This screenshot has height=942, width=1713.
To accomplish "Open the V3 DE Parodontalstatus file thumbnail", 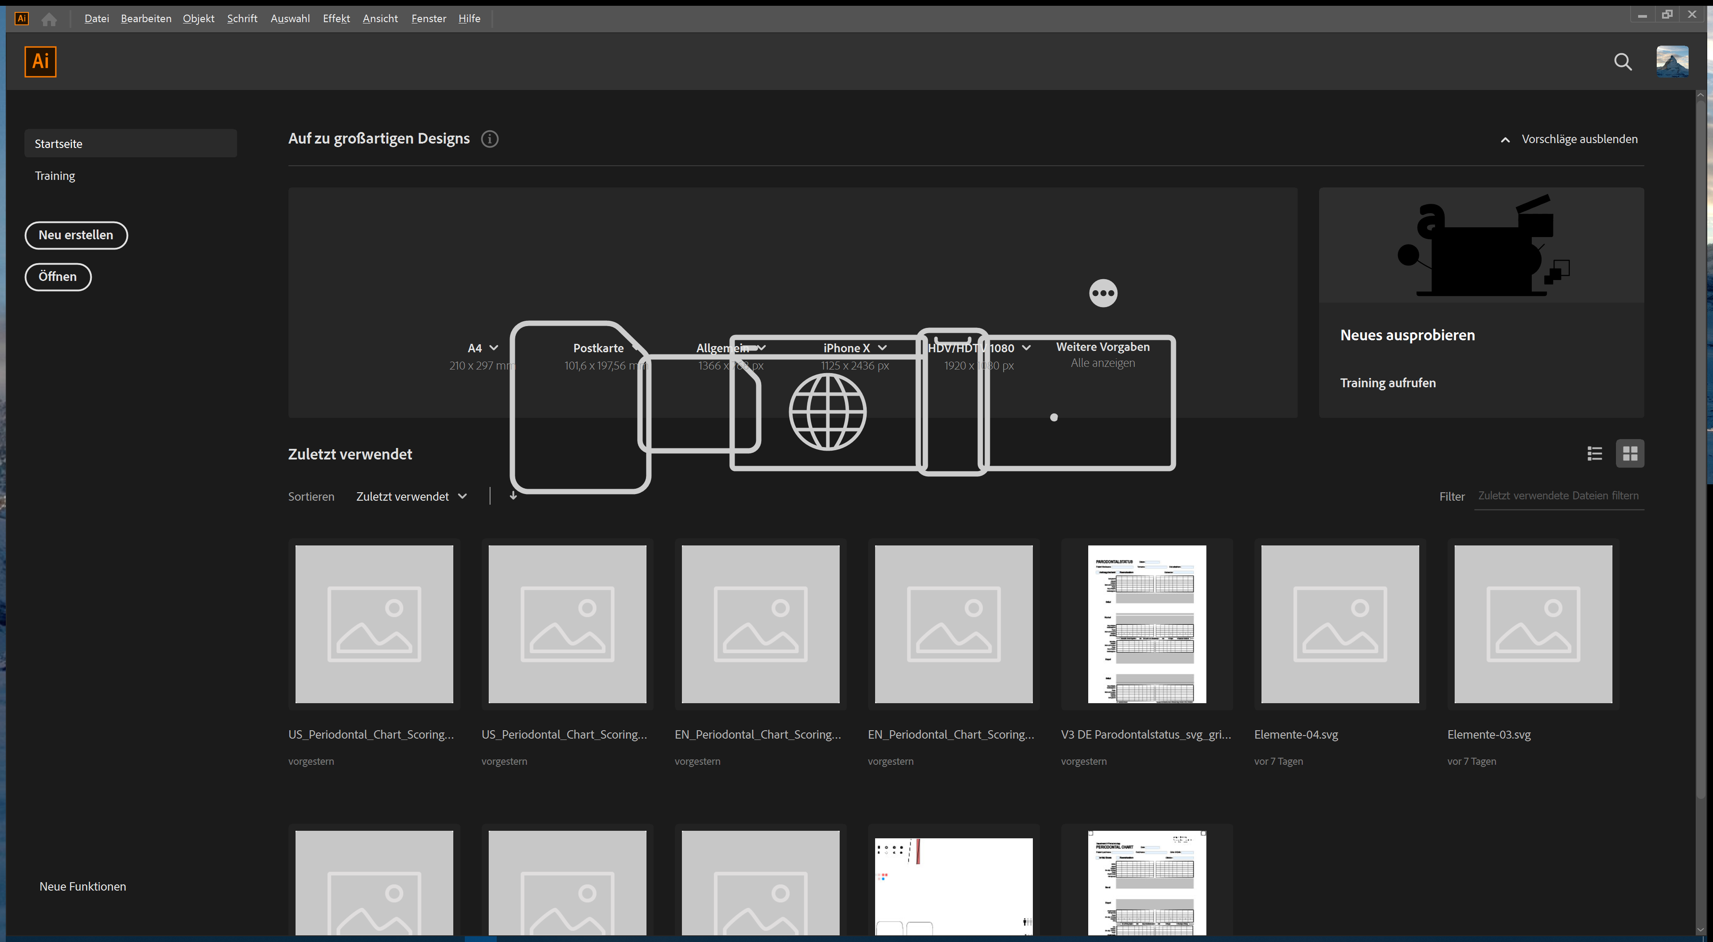I will pyautogui.click(x=1146, y=624).
